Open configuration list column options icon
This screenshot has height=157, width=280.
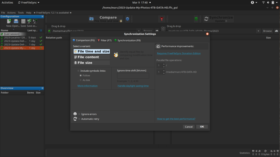(41, 31)
